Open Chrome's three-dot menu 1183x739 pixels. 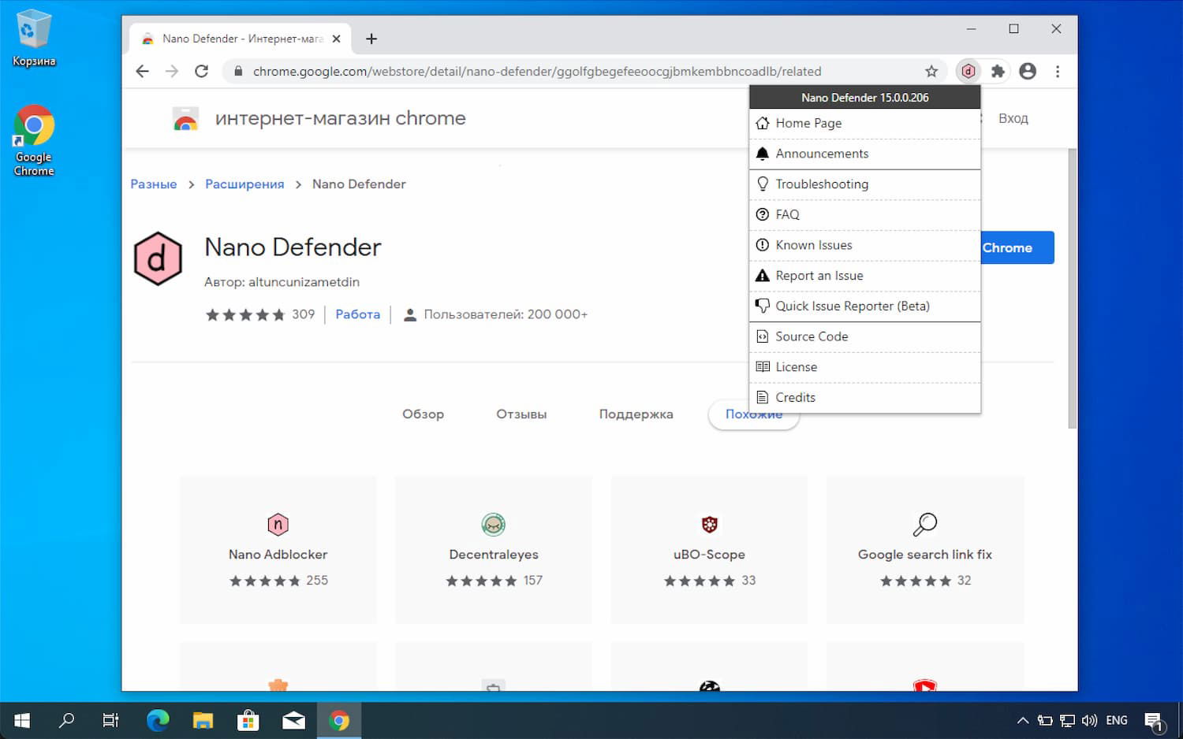pos(1058,71)
